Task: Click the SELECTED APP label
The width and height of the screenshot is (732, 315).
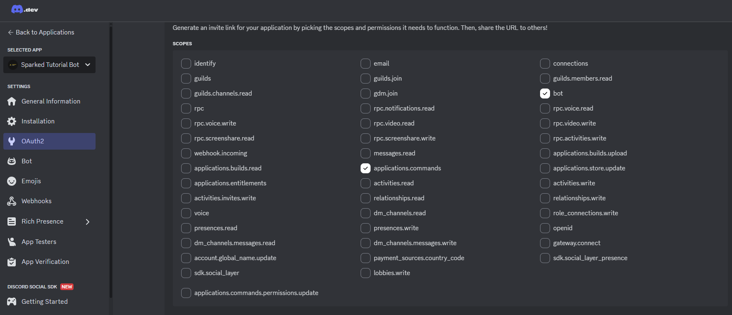Action: pos(25,50)
